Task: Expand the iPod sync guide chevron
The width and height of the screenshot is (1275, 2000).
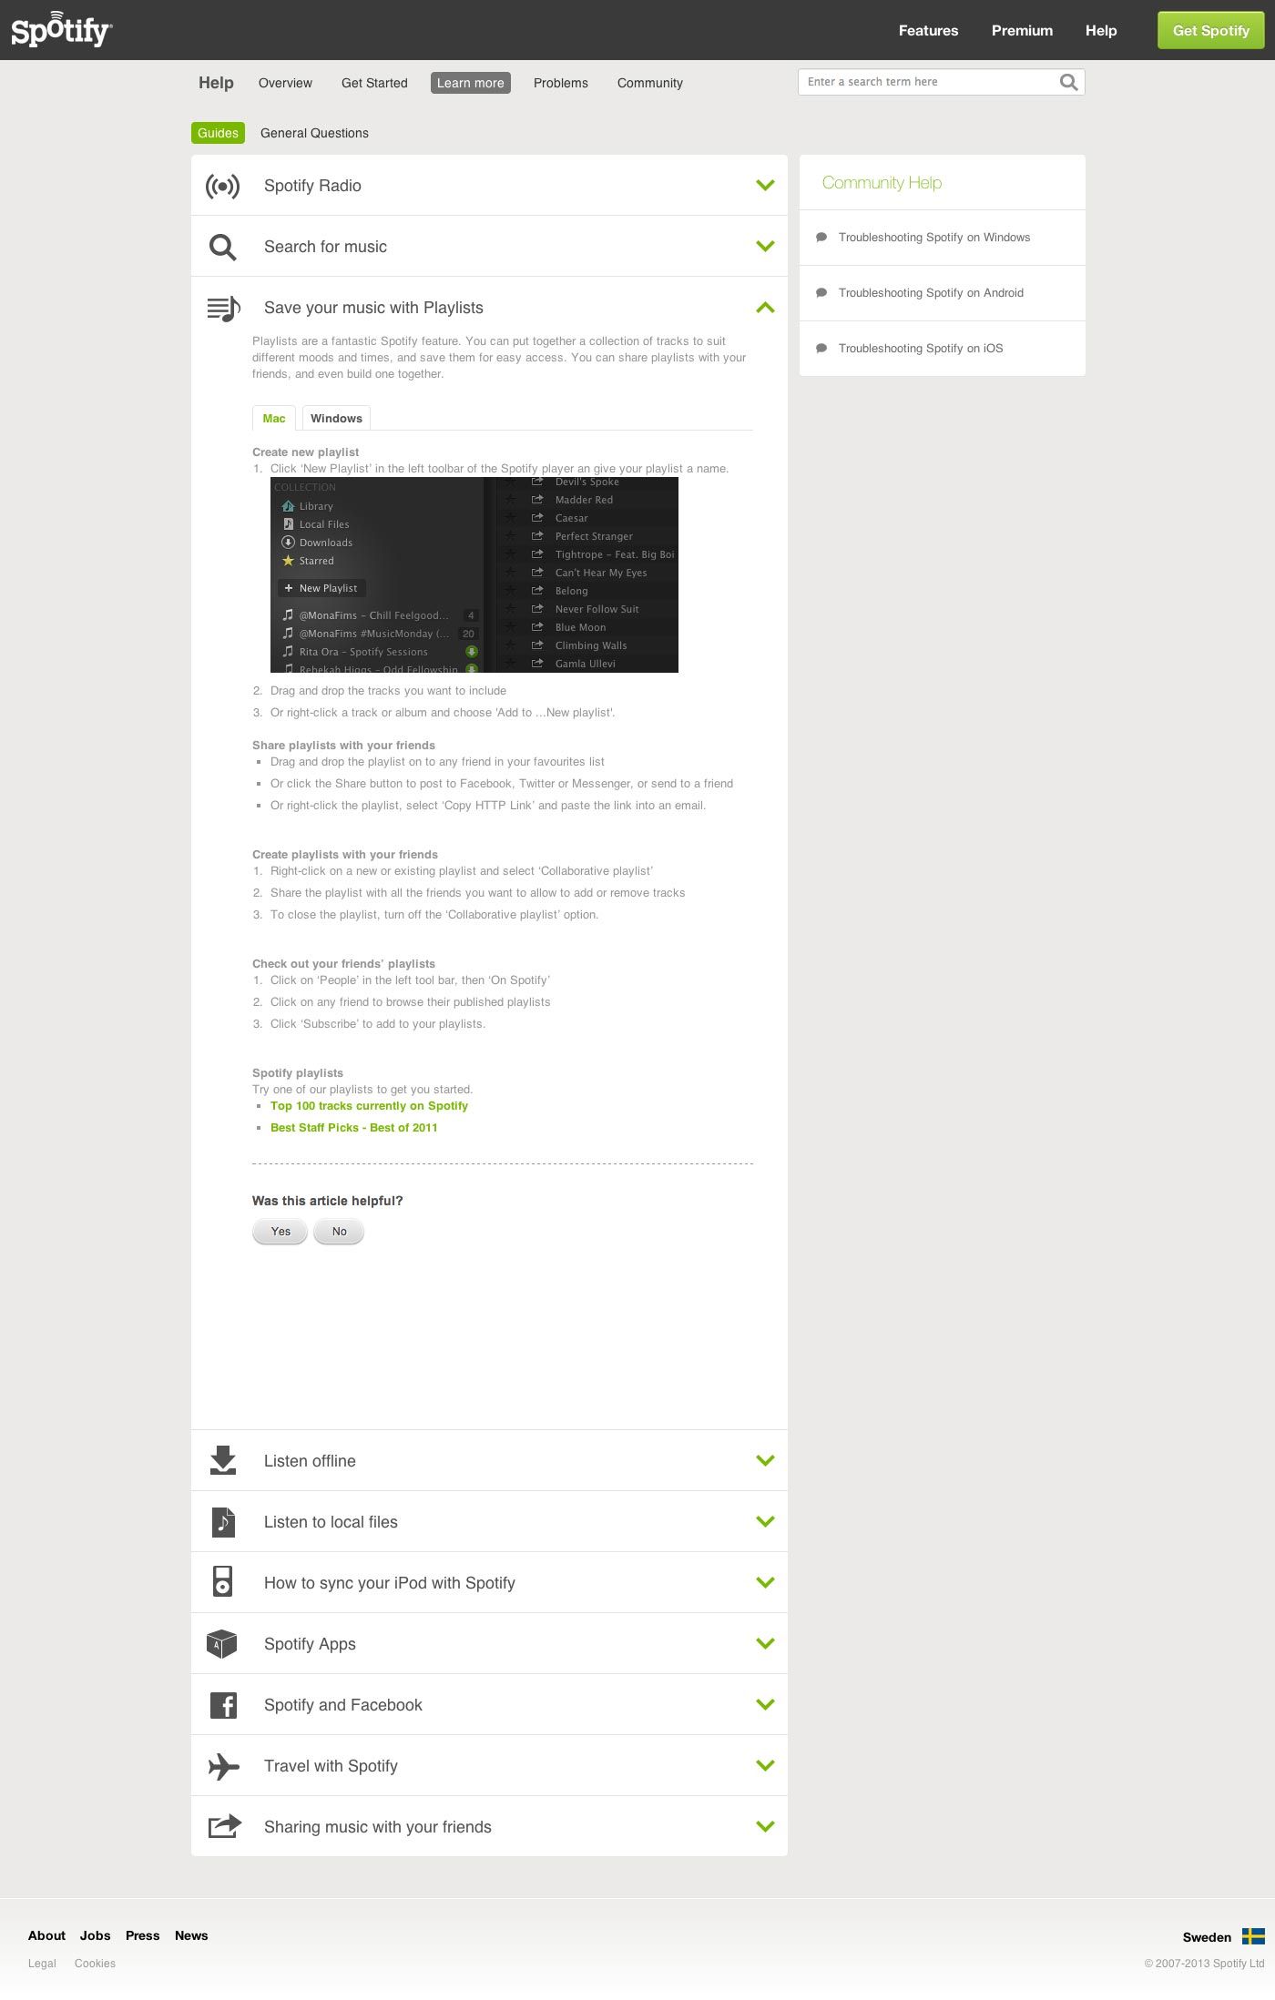Action: [x=765, y=1582]
